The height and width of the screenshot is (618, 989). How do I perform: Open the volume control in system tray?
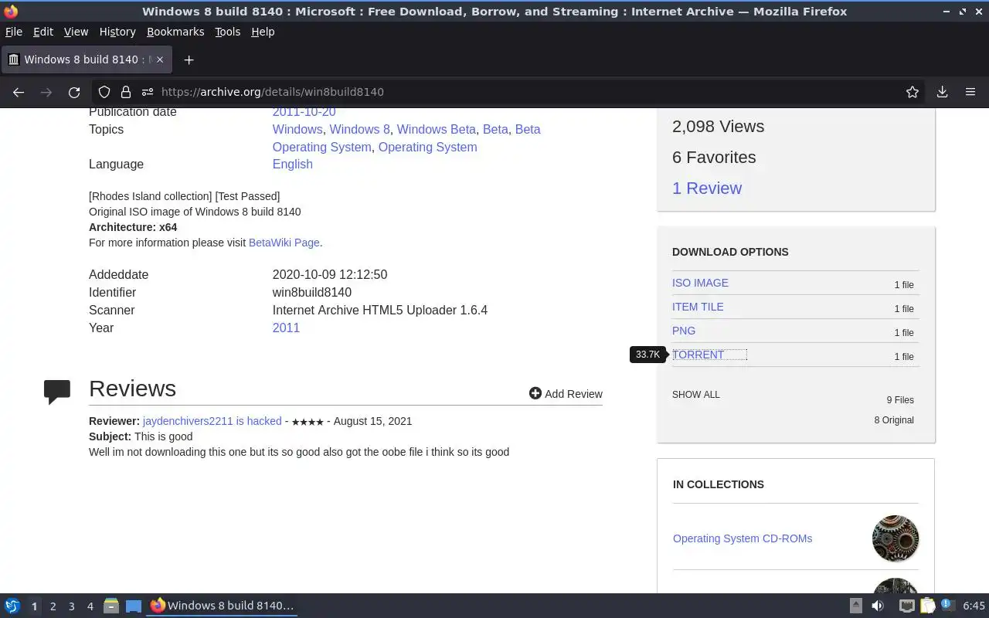[878, 606]
